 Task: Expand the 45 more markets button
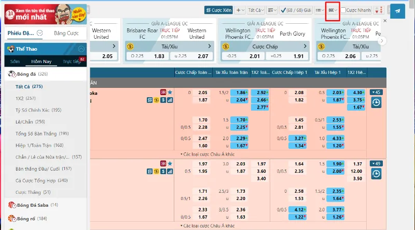click(376, 93)
